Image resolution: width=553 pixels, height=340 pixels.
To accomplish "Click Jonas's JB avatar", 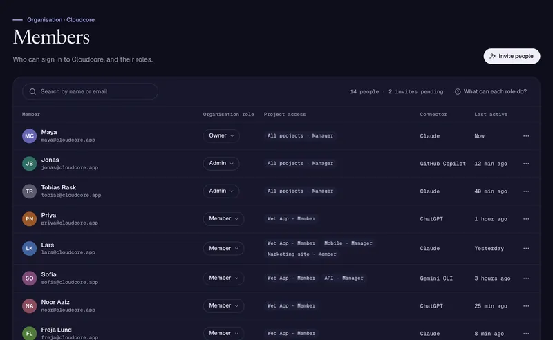I will click(x=29, y=164).
